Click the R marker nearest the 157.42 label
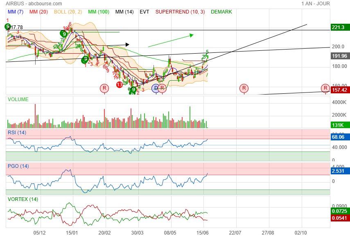The width and height of the screenshot is (350, 237). click(x=325, y=88)
